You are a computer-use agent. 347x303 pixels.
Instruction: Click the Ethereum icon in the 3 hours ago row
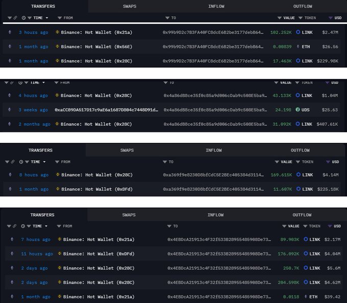9,32
